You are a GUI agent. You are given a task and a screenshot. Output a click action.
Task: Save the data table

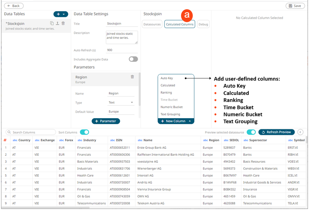295,6
